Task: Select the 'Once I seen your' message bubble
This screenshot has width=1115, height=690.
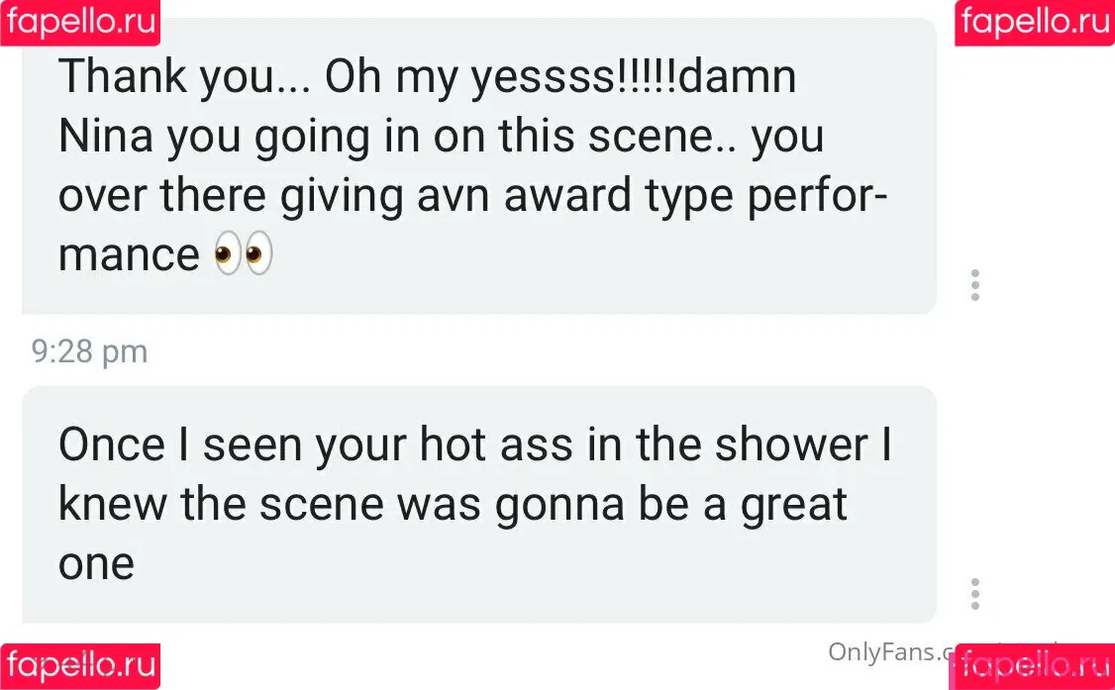Action: click(x=479, y=505)
